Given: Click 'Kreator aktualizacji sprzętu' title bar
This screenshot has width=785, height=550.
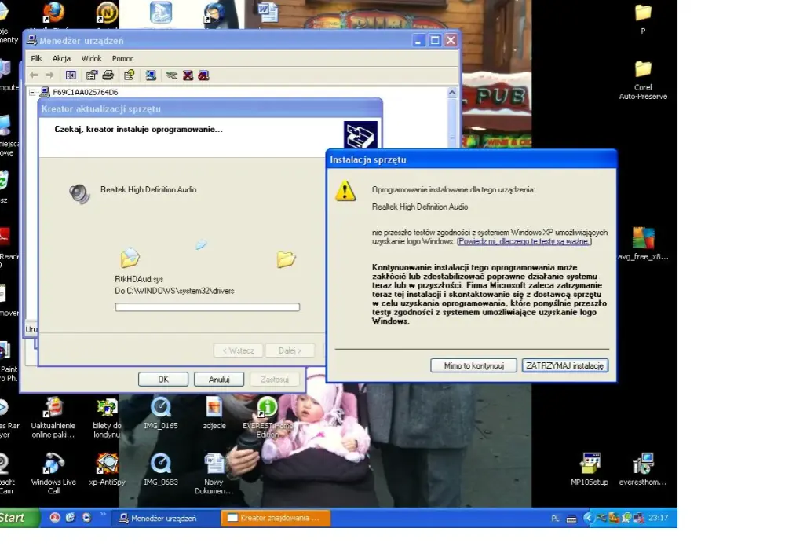Looking at the screenshot, I should [x=210, y=108].
